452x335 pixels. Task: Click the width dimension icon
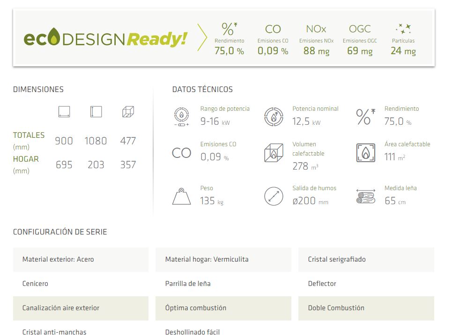tap(64, 112)
